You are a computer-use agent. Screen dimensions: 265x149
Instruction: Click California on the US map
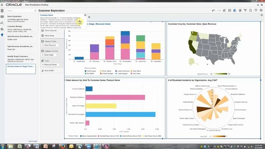point(192,47)
